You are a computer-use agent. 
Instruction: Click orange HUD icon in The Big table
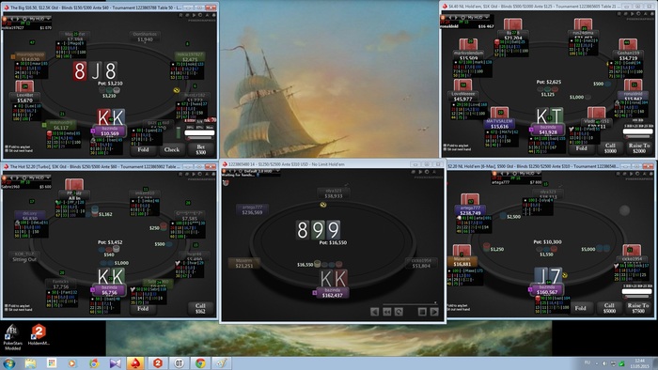[6, 19]
